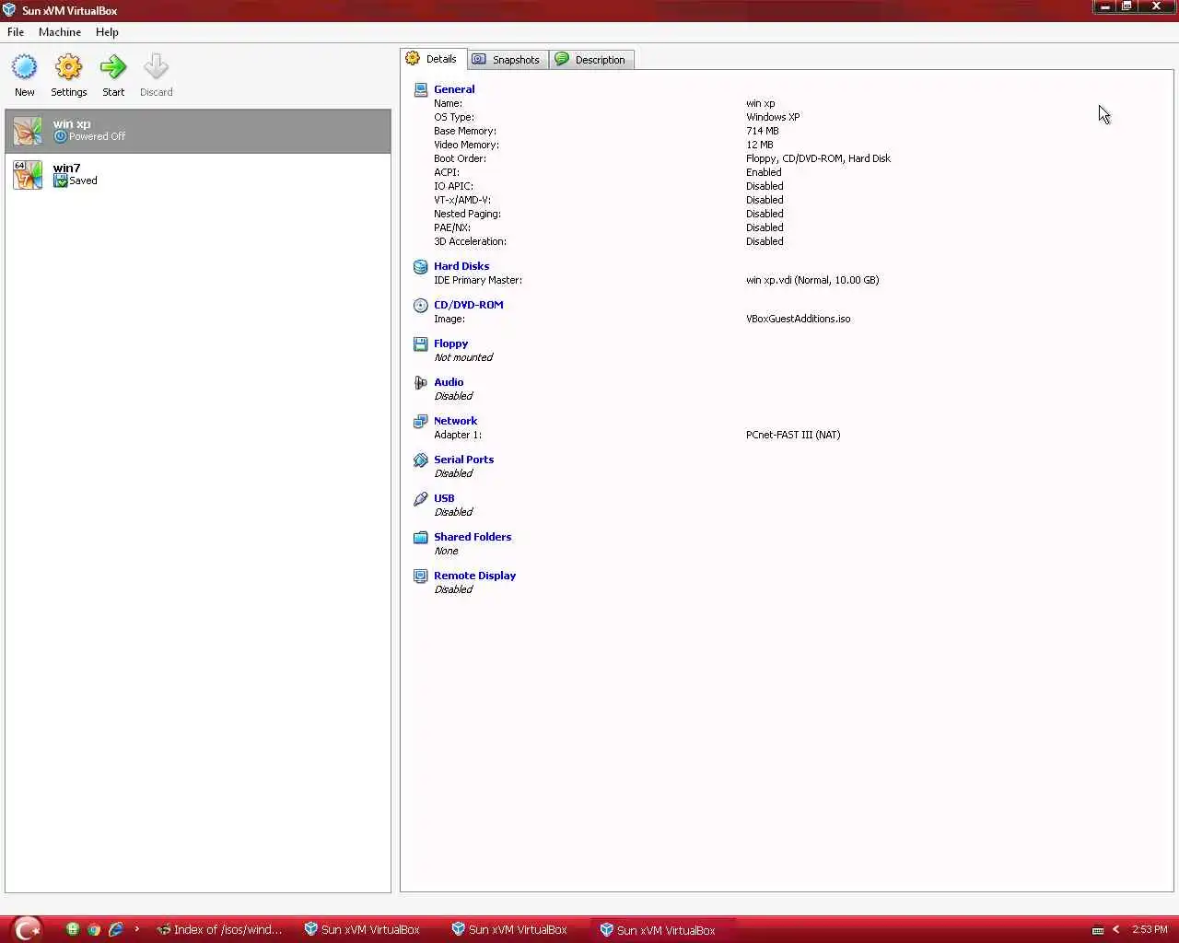
Task: Select the win7 machine icon
Action: click(28, 174)
